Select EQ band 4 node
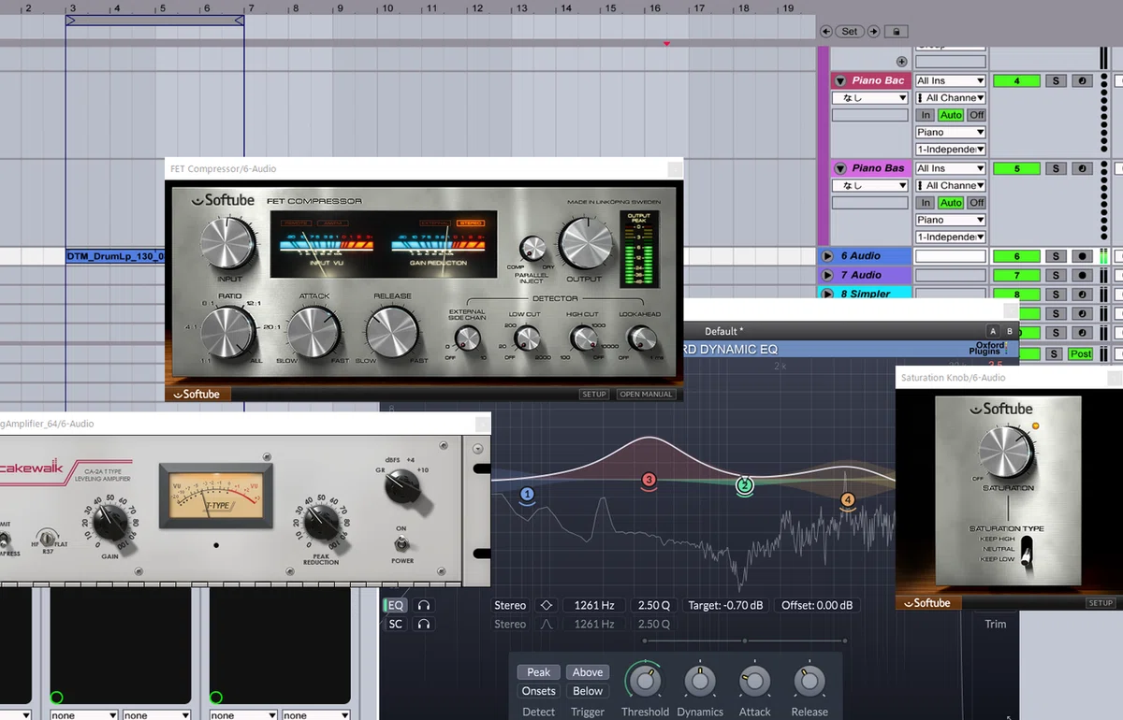1123x720 pixels. click(848, 500)
